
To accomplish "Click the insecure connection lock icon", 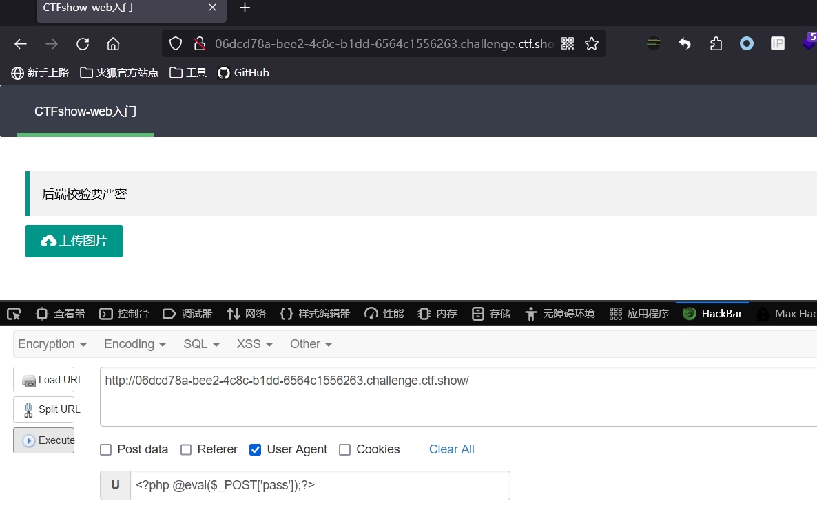I will click(x=199, y=44).
